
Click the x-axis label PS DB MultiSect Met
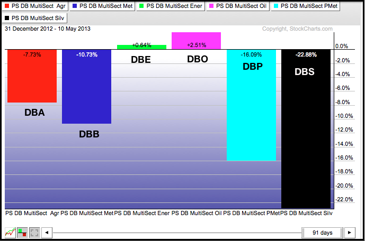click(x=86, y=213)
